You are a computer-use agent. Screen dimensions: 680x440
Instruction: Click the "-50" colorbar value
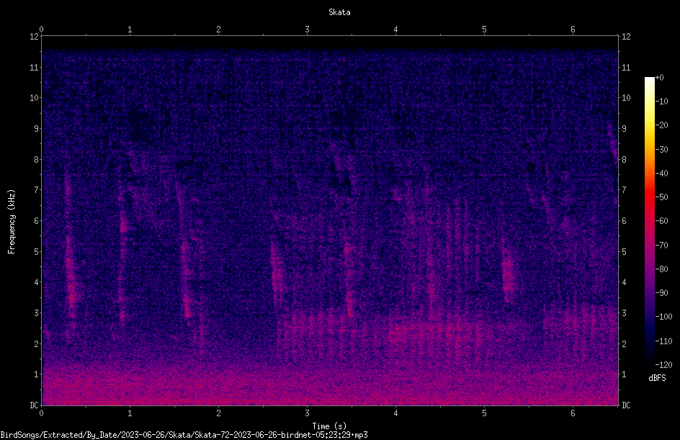pyautogui.click(x=662, y=197)
